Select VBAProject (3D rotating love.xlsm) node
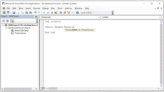 23,25
